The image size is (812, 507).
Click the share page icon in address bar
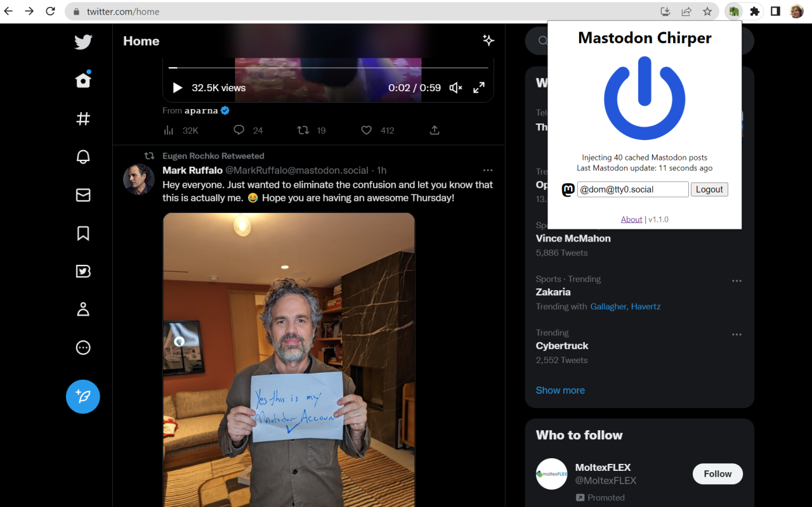point(686,11)
